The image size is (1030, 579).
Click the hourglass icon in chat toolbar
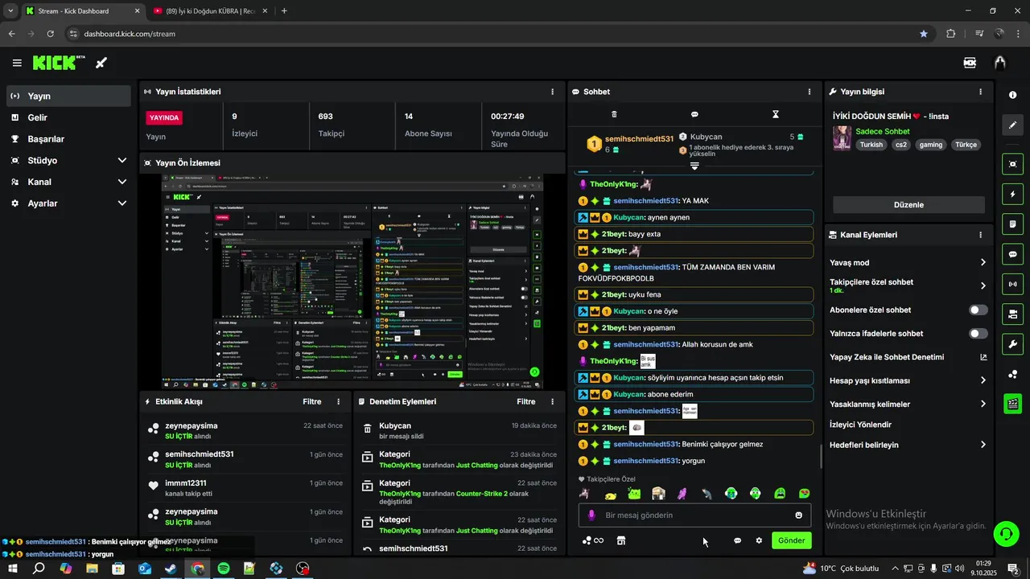775,114
